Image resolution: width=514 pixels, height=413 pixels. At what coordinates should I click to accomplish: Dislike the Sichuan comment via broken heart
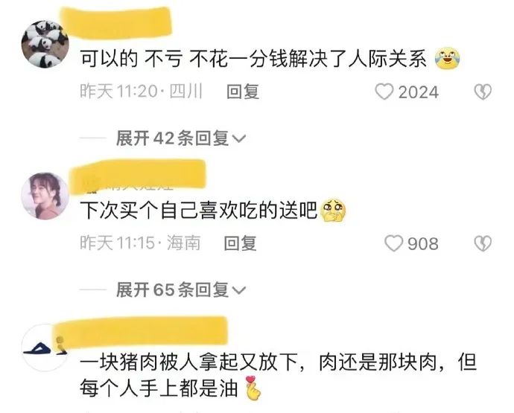(x=483, y=92)
